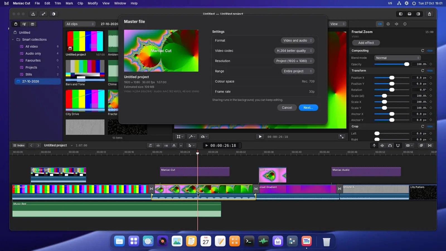Click the Cancel button in Master file dialog
The height and width of the screenshot is (251, 446).
pyautogui.click(x=287, y=108)
